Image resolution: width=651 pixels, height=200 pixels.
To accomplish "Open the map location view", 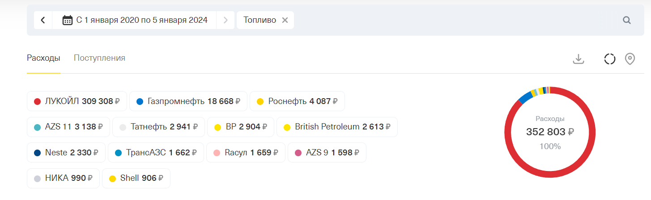I will tap(630, 59).
